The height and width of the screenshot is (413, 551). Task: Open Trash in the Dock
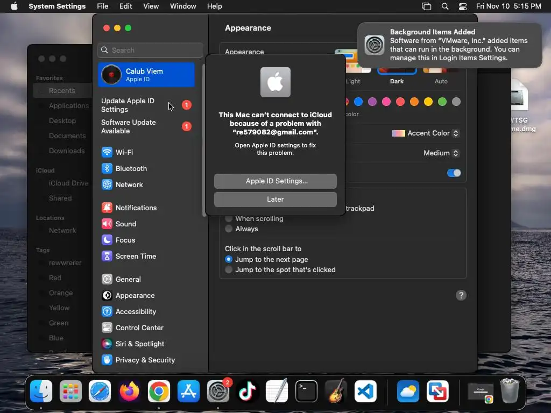[510, 391]
